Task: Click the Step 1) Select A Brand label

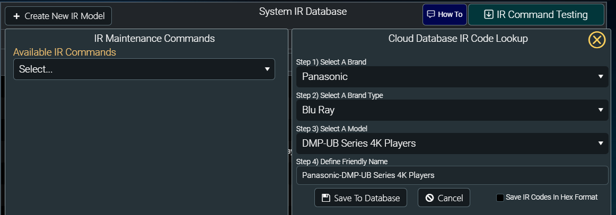Action: [331, 61]
